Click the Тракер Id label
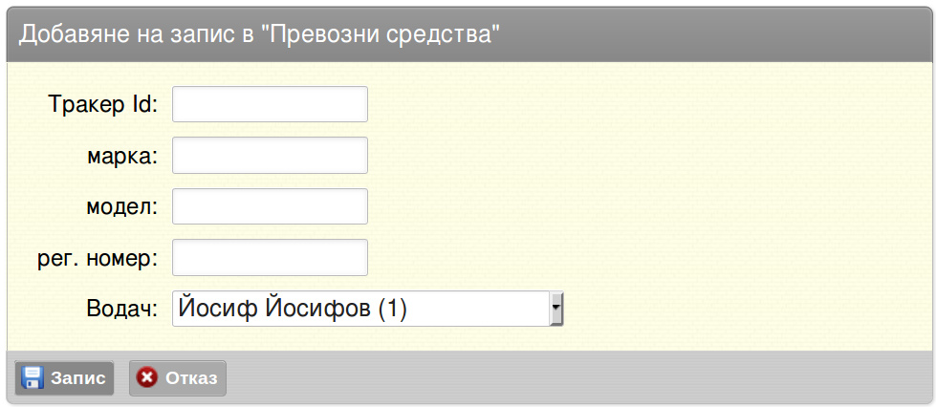 (102, 104)
